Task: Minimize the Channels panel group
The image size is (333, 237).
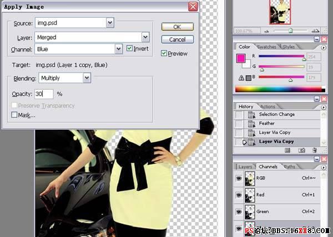Action: [x=317, y=159]
